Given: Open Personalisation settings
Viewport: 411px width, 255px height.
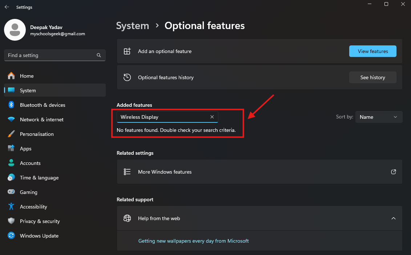Looking at the screenshot, I should click(x=55, y=134).
